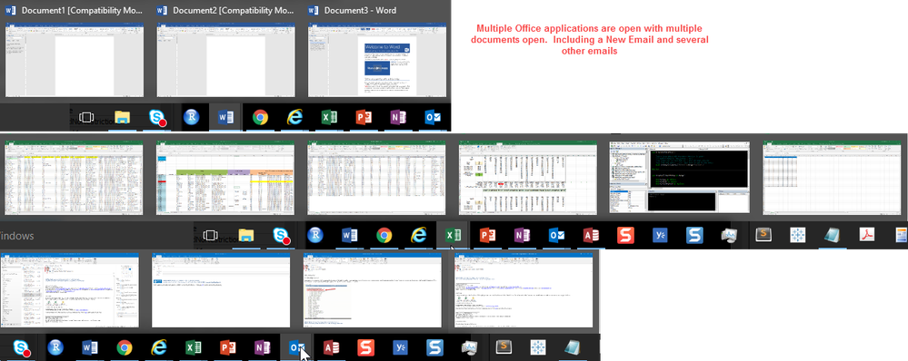This screenshot has width=908, height=361.
Task: Open Internet Explorer in the taskbar under Word previews
Action: pos(294,117)
